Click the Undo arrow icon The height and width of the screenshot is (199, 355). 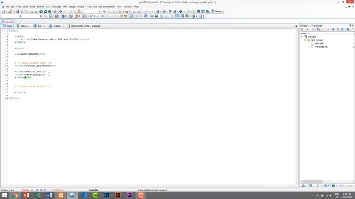(60, 11)
